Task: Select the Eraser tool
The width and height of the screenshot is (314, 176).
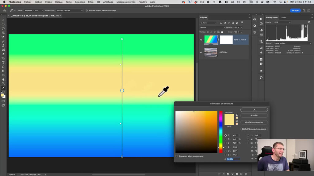Action: pos(3,54)
